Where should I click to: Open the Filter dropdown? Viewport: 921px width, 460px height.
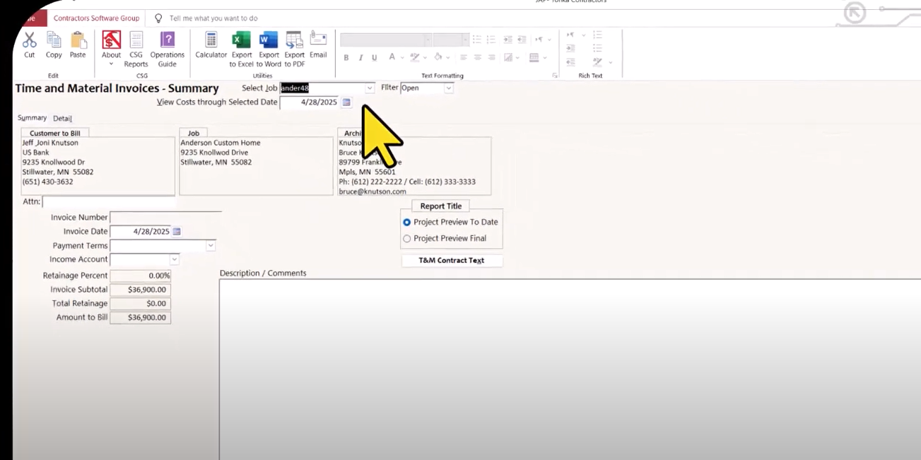point(448,88)
